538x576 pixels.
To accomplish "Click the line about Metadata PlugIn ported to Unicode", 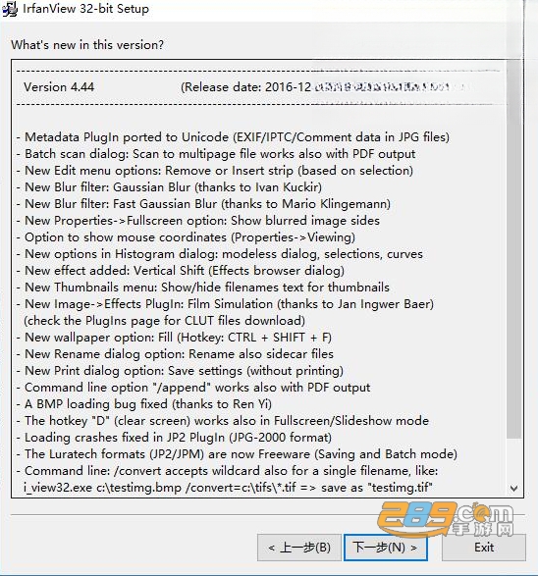I will click(x=233, y=137).
